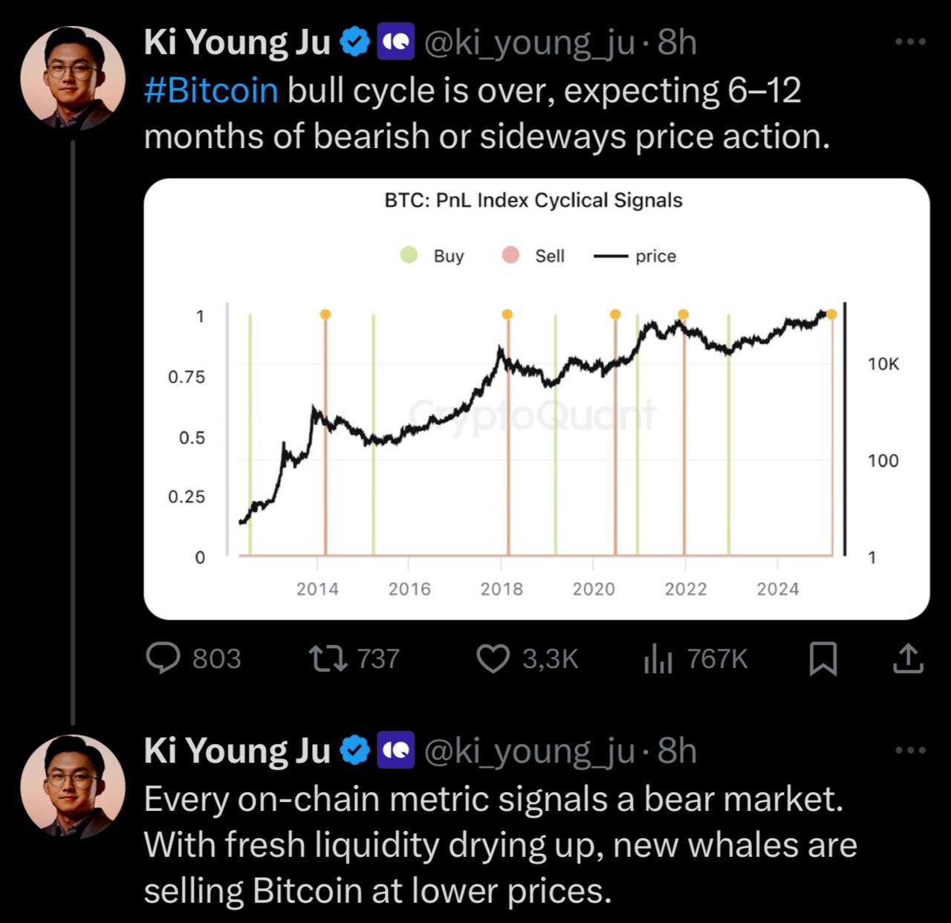Open Ki Young Ju name on second tweet
951x923 pixels.
click(237, 751)
